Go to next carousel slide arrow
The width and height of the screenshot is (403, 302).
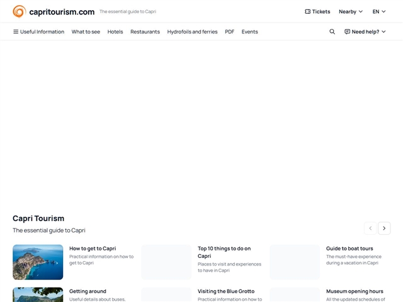384,228
